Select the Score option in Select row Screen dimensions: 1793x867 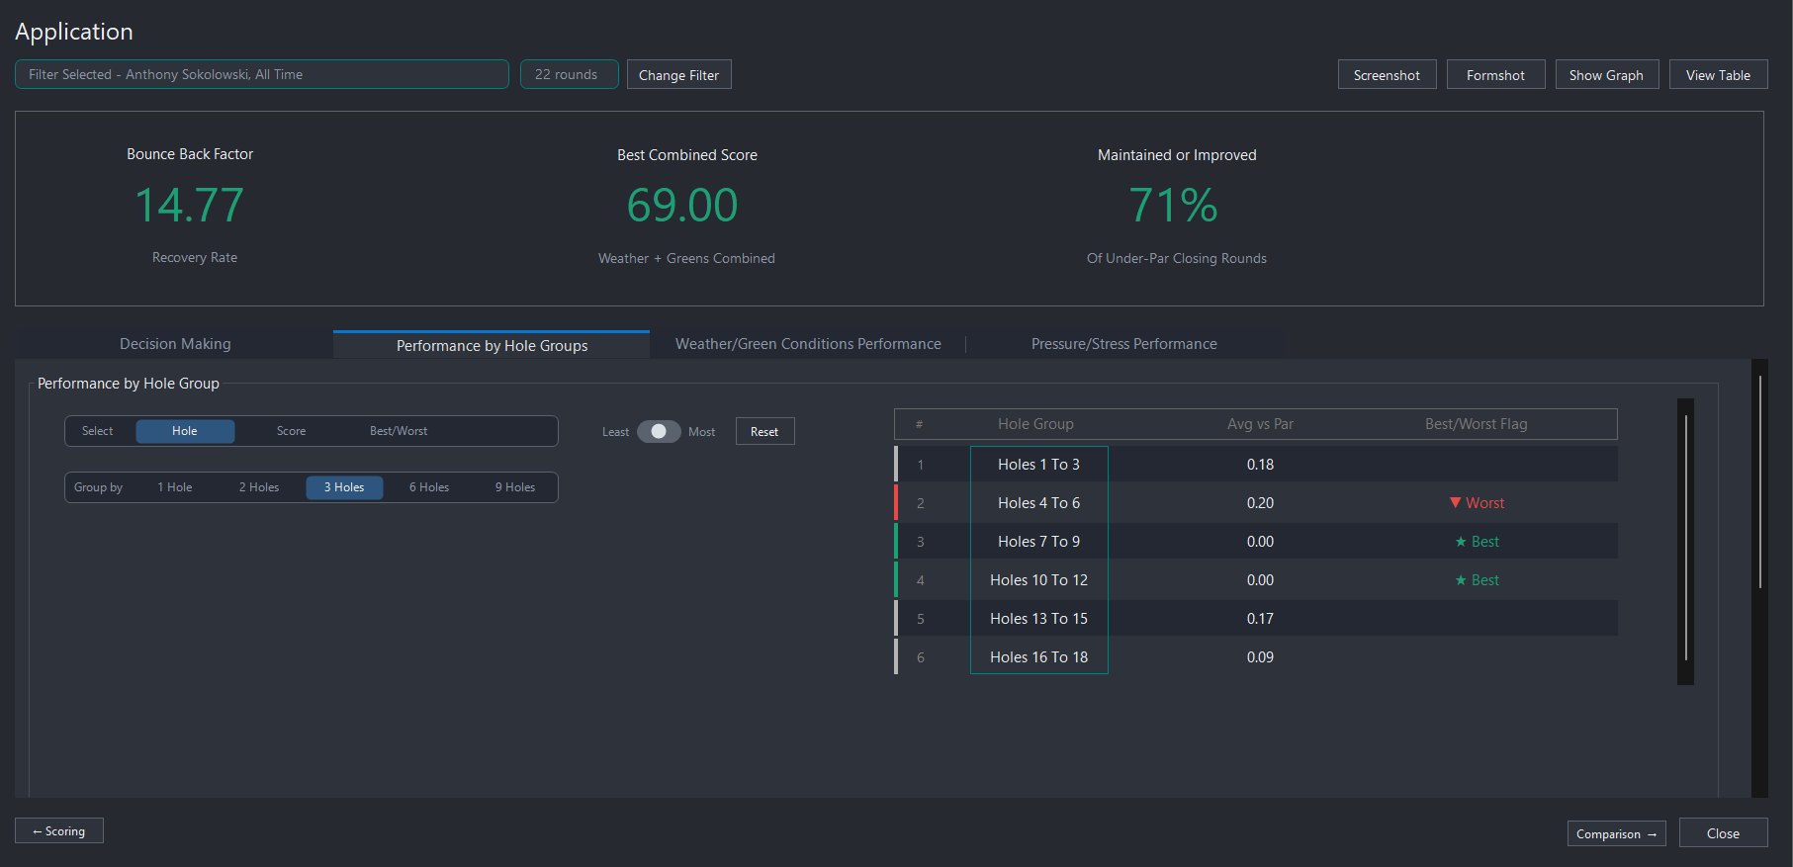click(291, 431)
